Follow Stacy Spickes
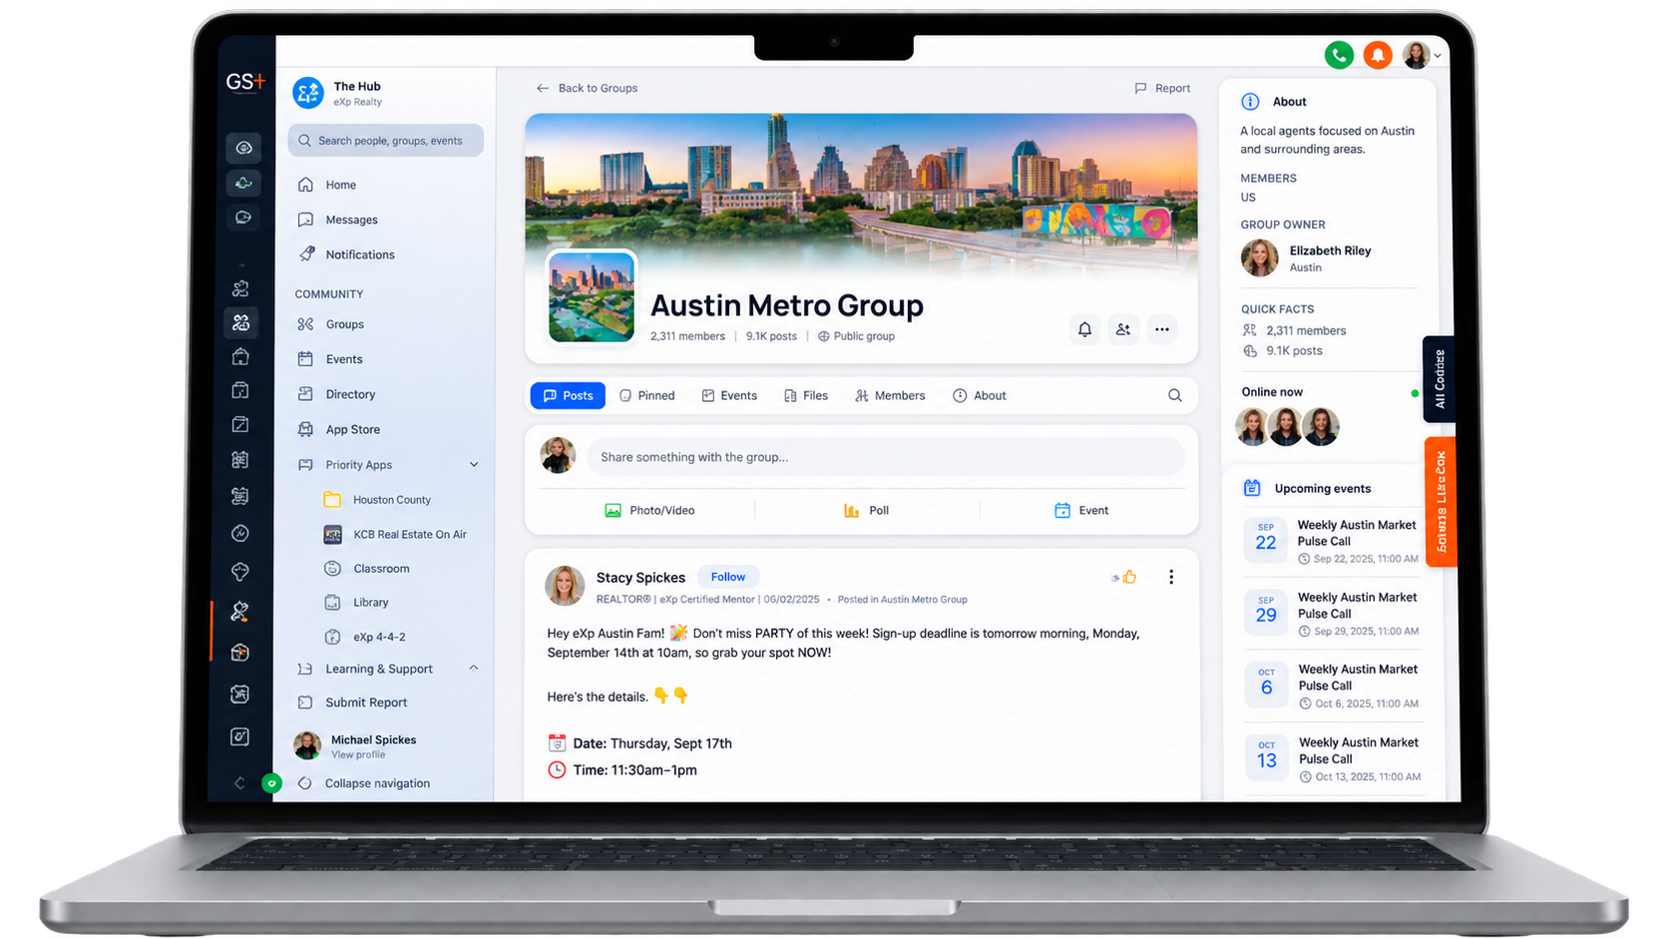 (x=728, y=577)
